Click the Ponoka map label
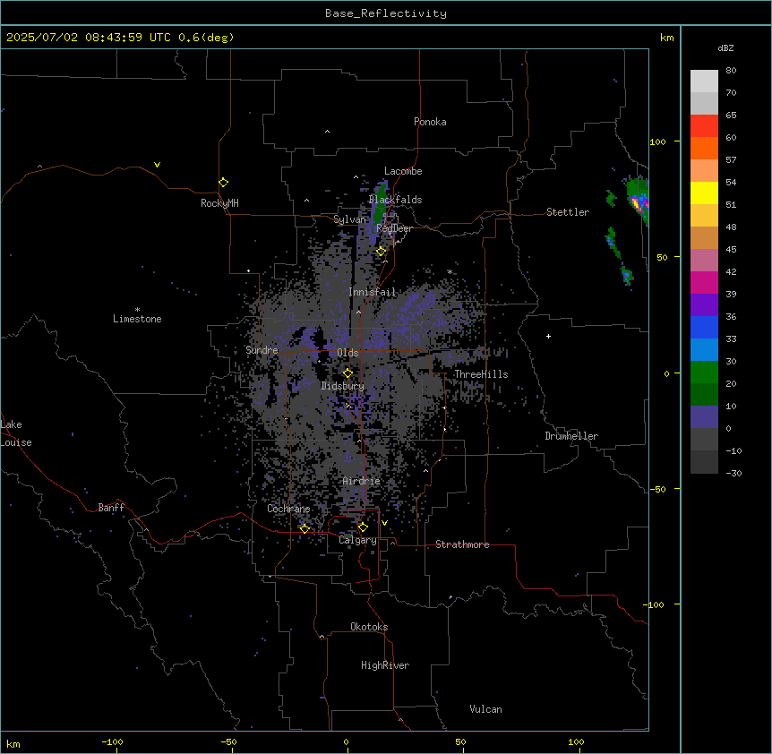 (430, 122)
